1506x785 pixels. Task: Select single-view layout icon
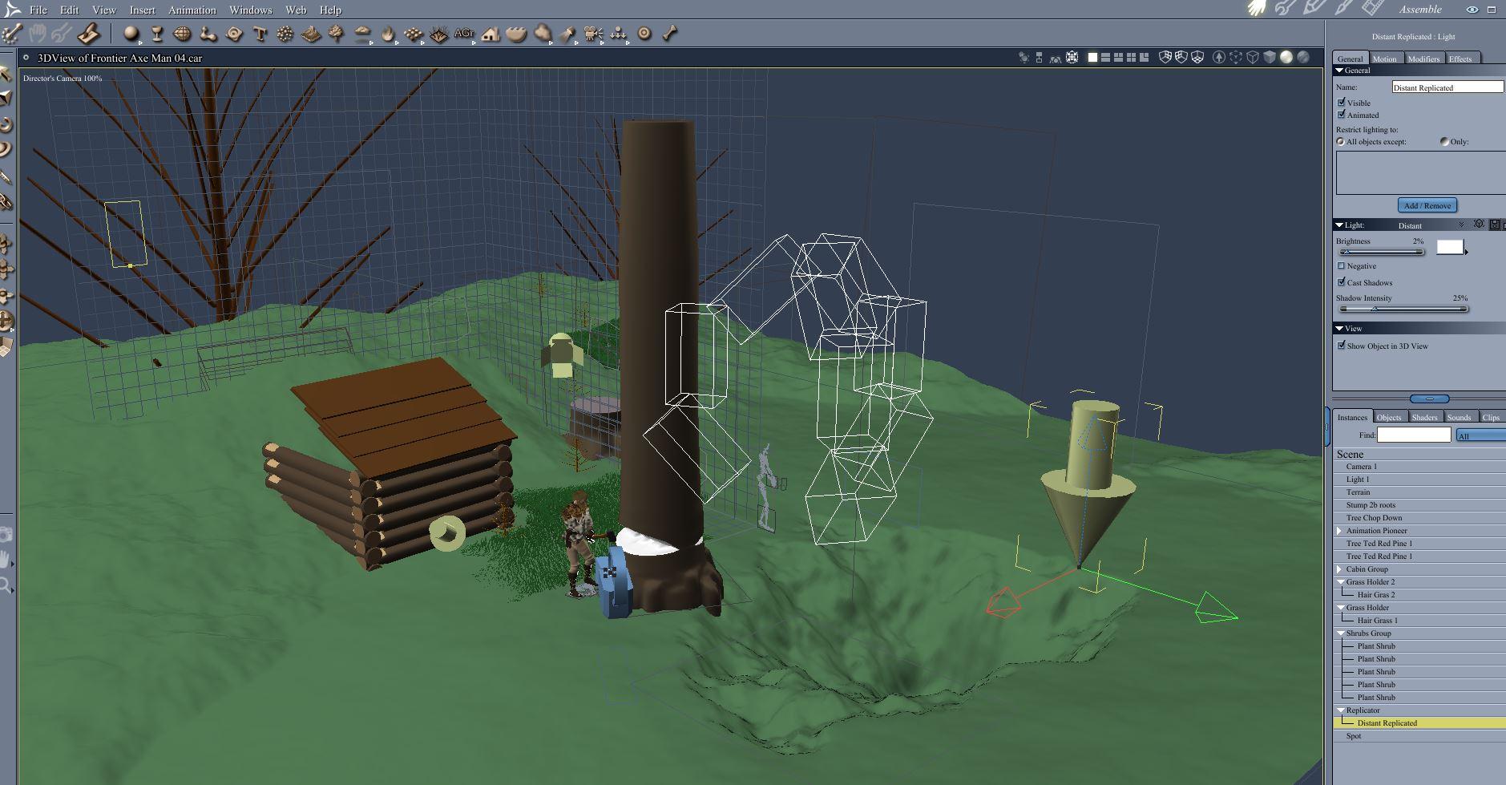[1092, 58]
